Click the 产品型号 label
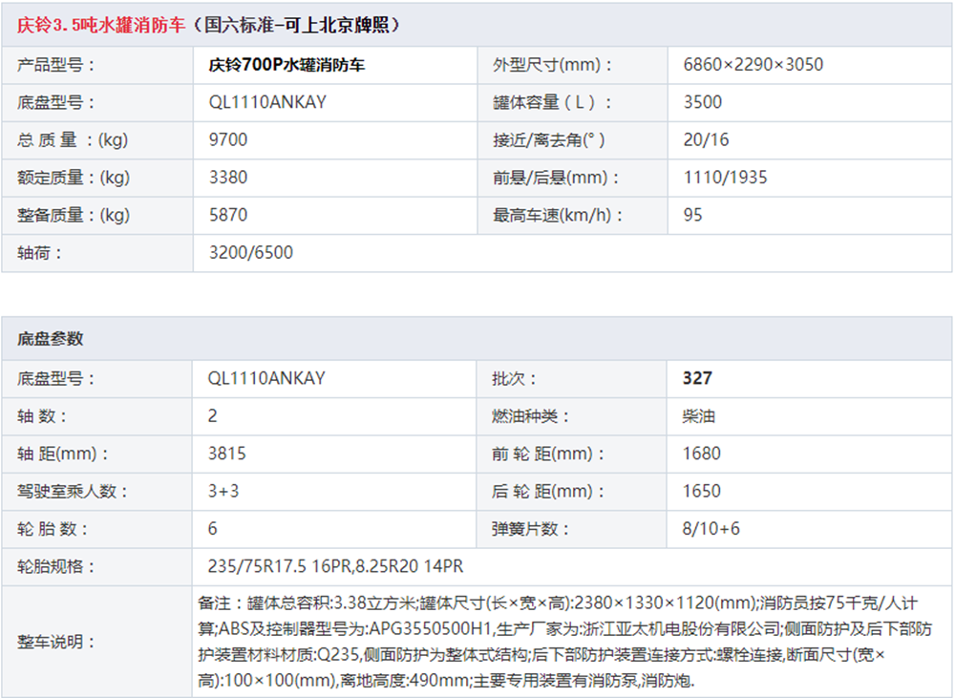This screenshot has width=955, height=698. (x=55, y=65)
